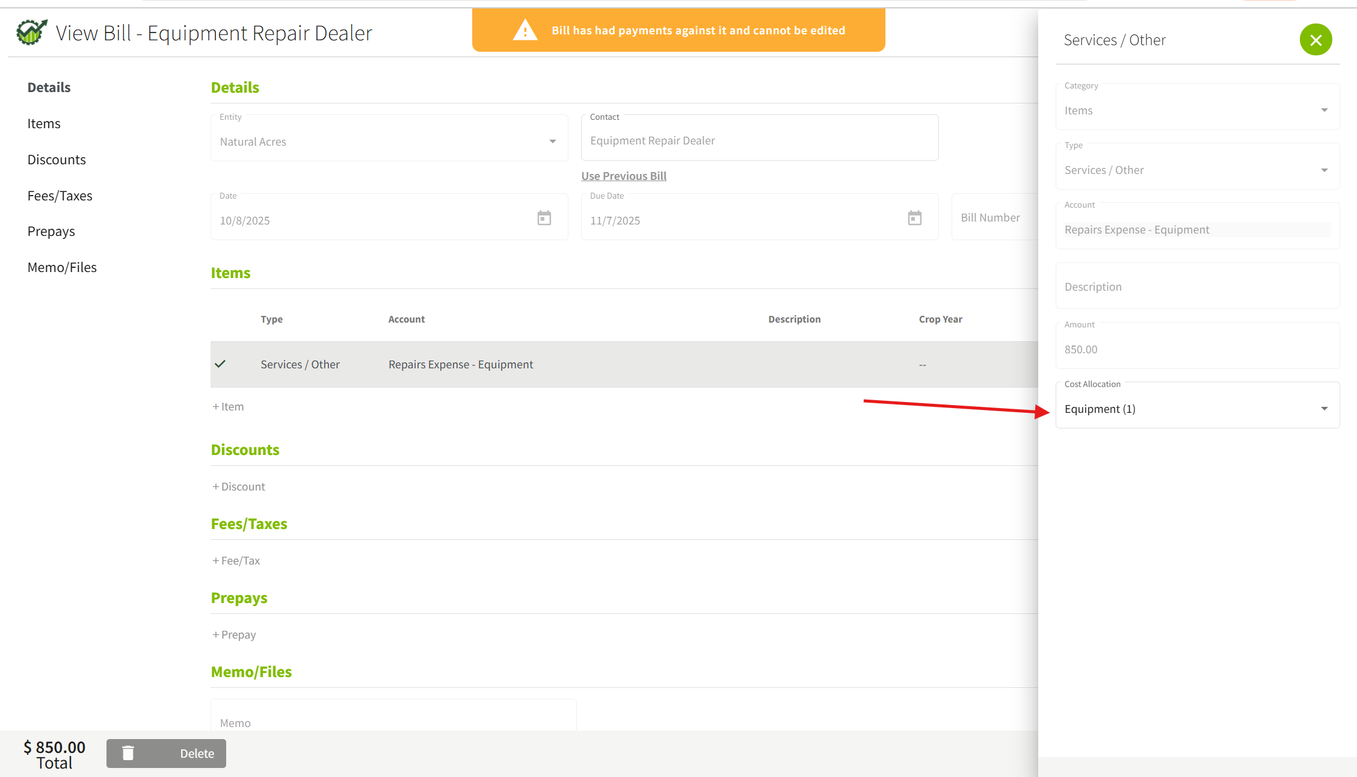
Task: Open the Cost Allocation Equipment (1) dropdown
Action: click(1324, 409)
